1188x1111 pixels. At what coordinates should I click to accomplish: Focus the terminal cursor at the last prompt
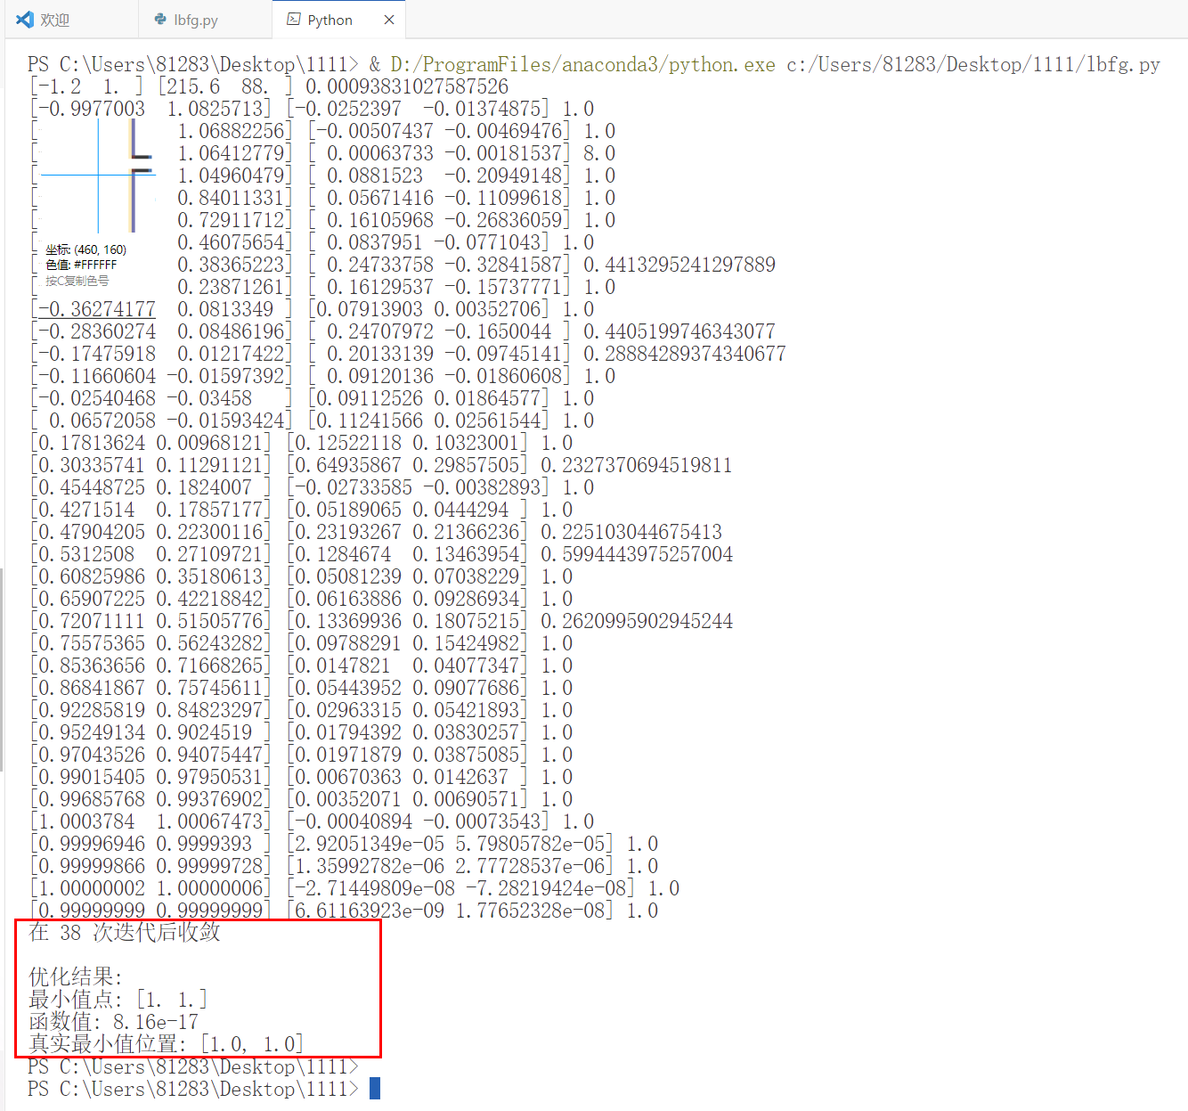click(x=375, y=1089)
